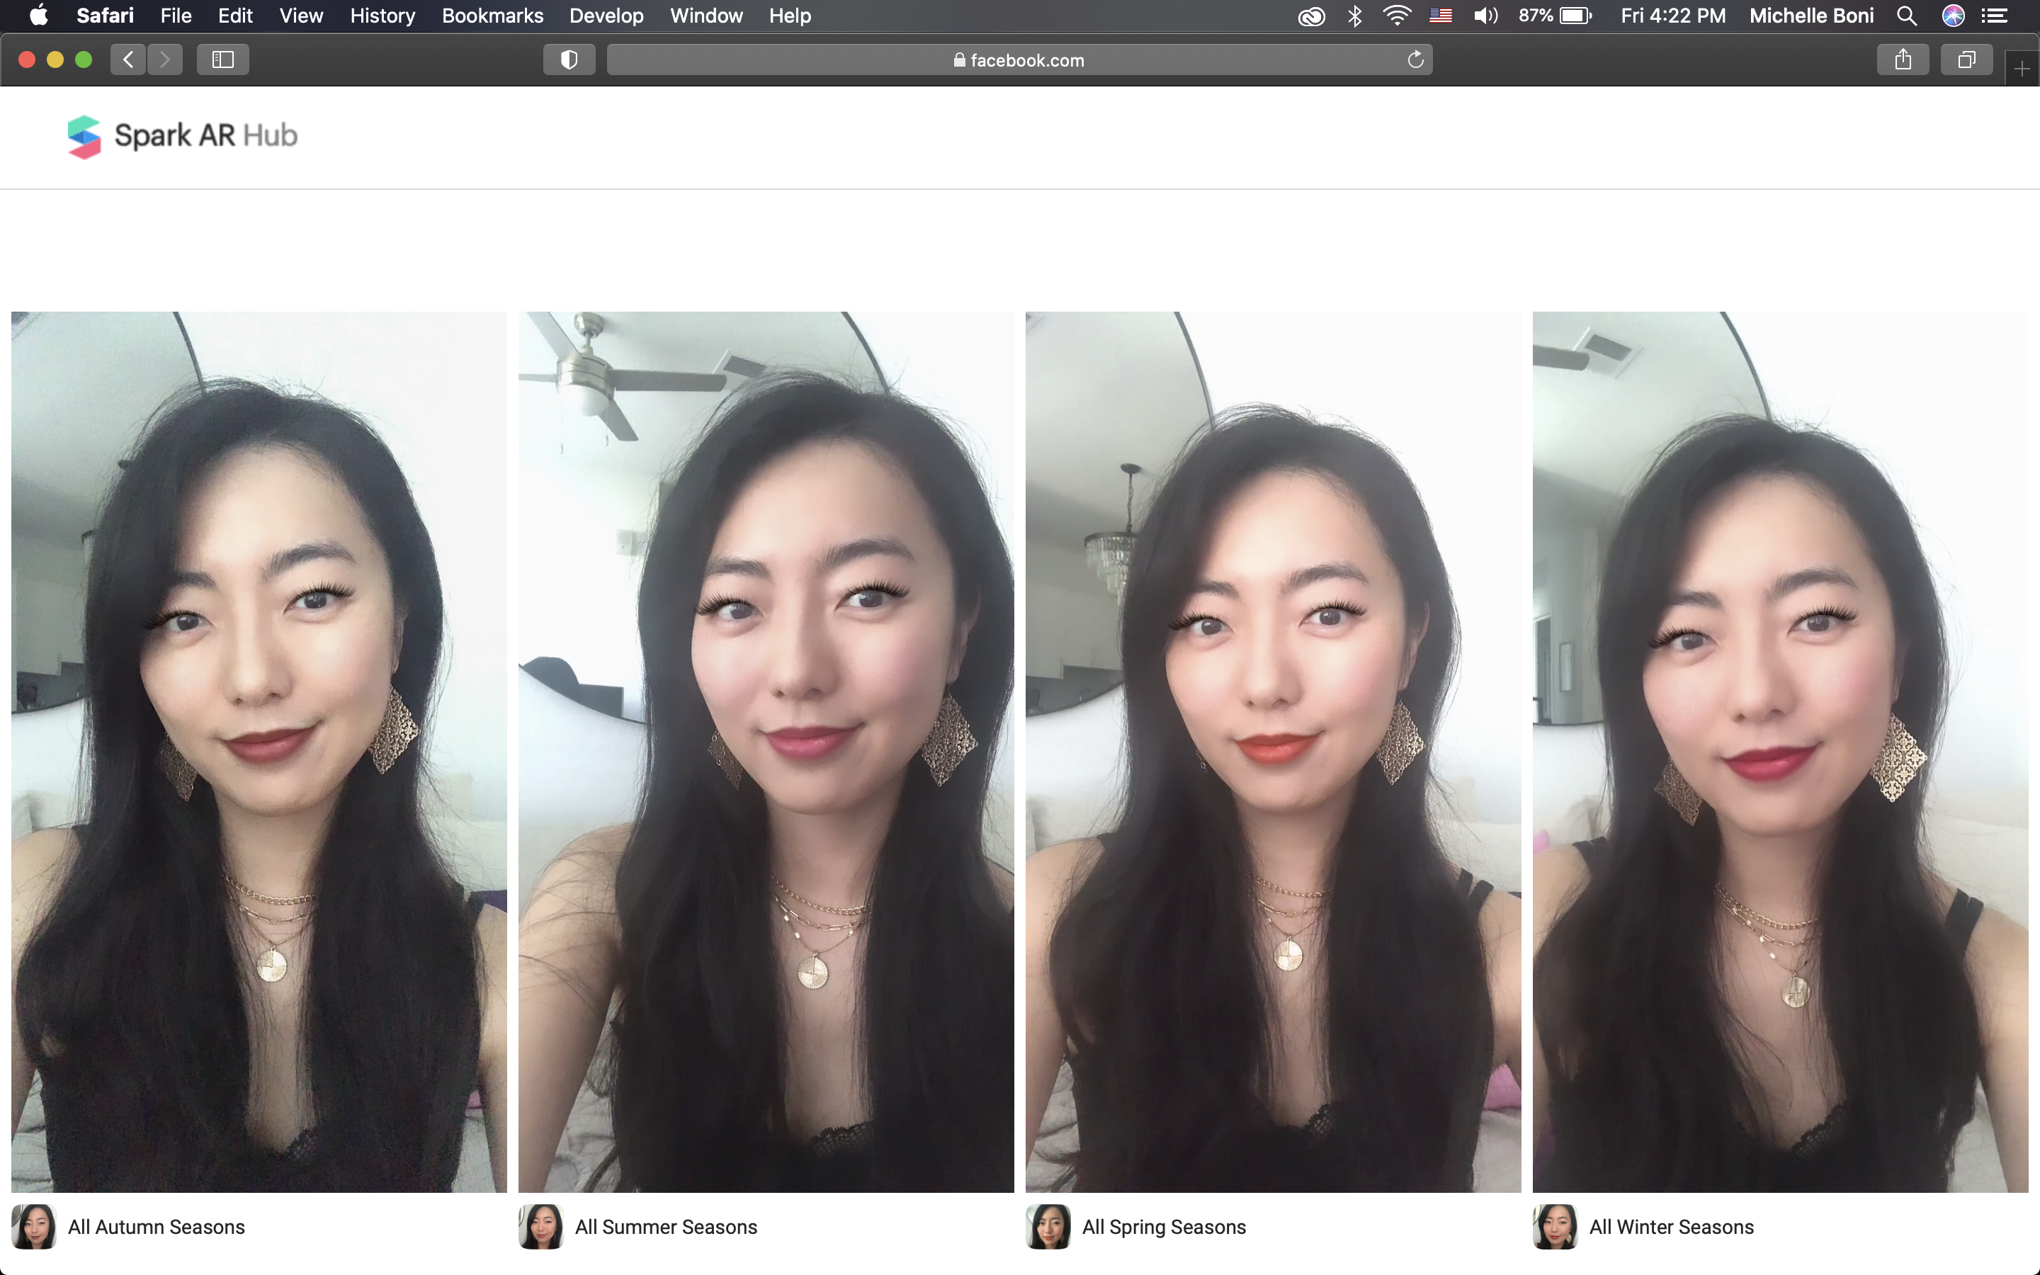Viewport: 2040px width, 1275px height.
Task: Open the Develop menu
Action: (606, 15)
